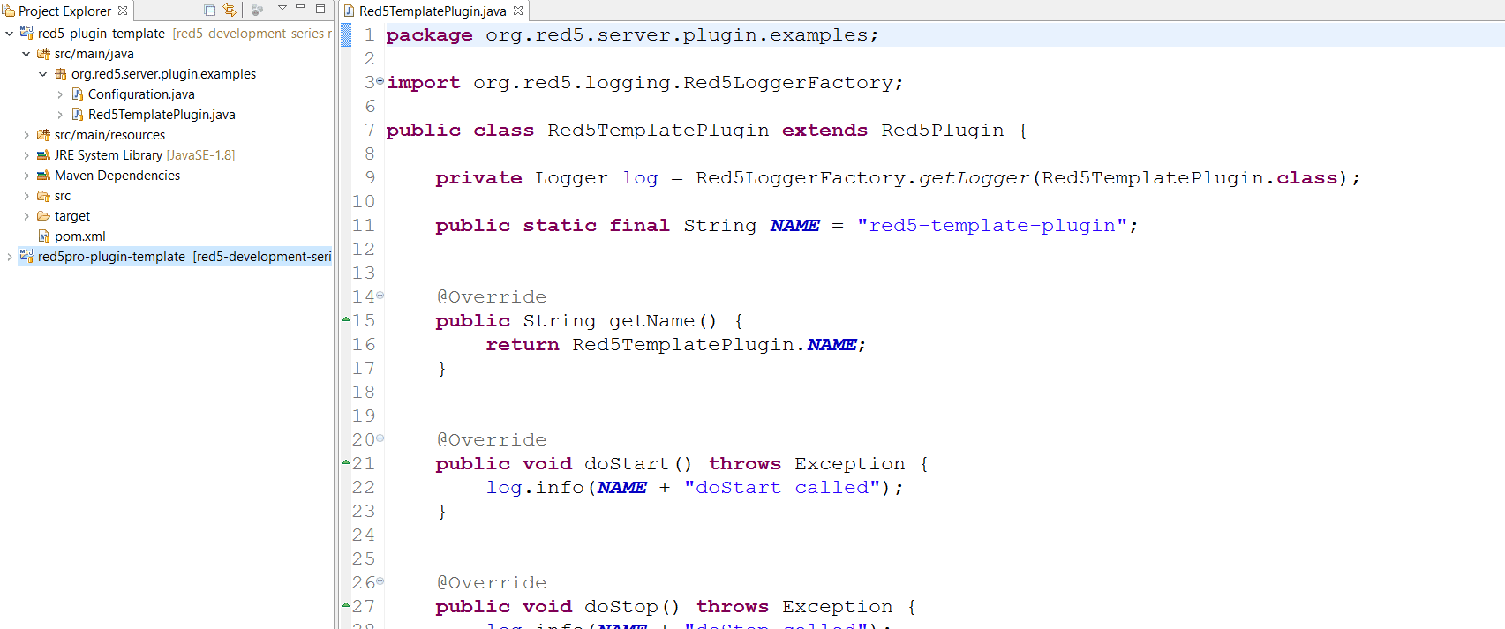The height and width of the screenshot is (629, 1505).
Task: Click the org.red5.server.plugin.examples package icon
Action: click(60, 74)
